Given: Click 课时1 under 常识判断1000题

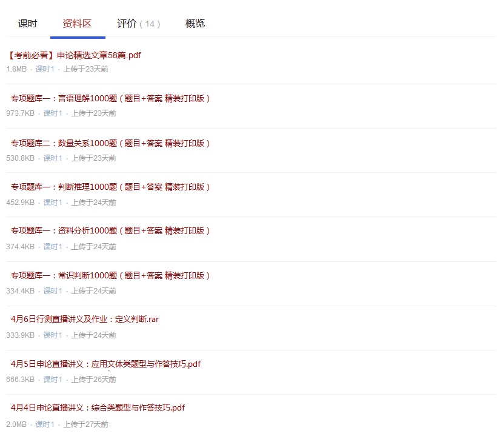Looking at the screenshot, I should pos(53,291).
